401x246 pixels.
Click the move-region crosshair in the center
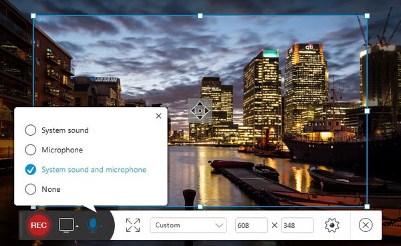tap(200, 111)
